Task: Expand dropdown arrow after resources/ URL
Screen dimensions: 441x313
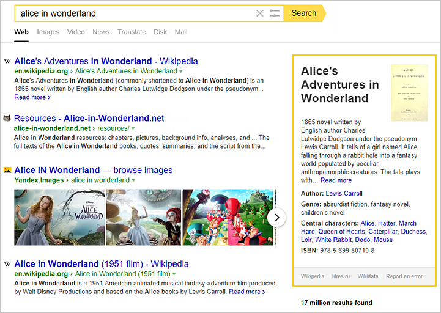Action: pos(133,128)
